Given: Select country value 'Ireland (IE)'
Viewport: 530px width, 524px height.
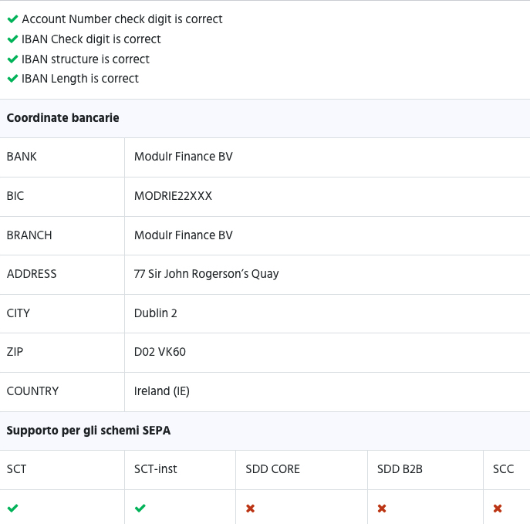Looking at the screenshot, I should (161, 391).
